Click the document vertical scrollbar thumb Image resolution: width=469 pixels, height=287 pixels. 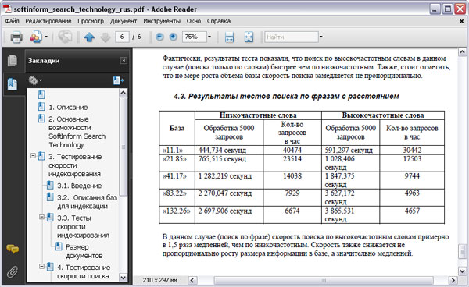click(x=462, y=251)
